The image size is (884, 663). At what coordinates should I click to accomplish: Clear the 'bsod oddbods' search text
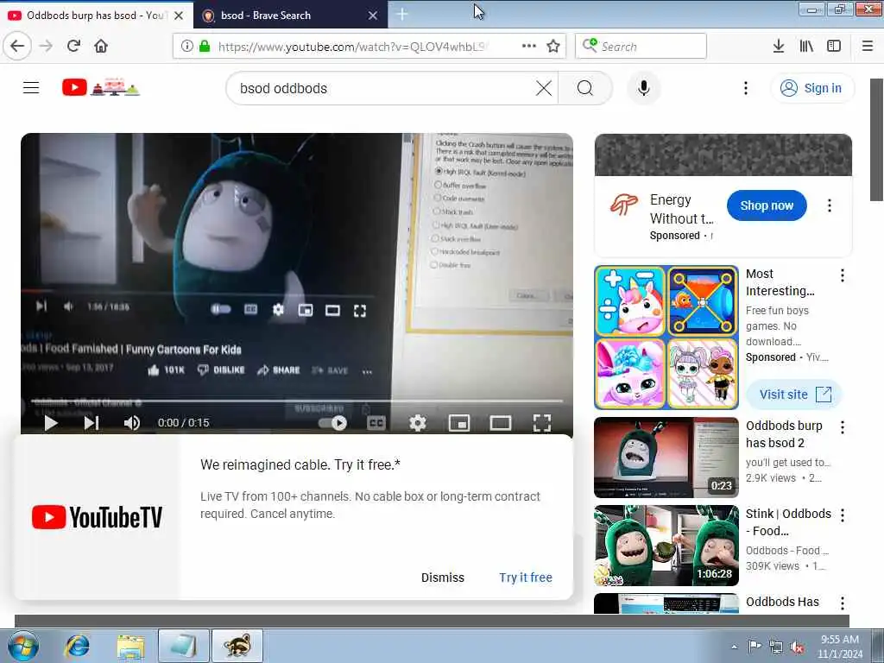click(544, 88)
